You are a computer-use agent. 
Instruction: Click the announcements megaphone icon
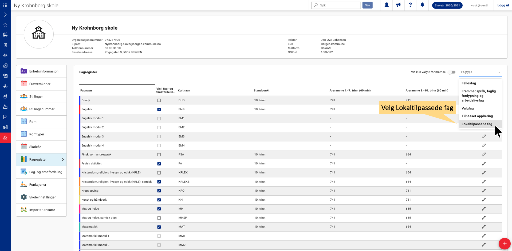398,5
